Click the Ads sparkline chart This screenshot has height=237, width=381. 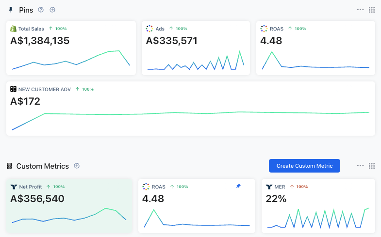[196, 61]
